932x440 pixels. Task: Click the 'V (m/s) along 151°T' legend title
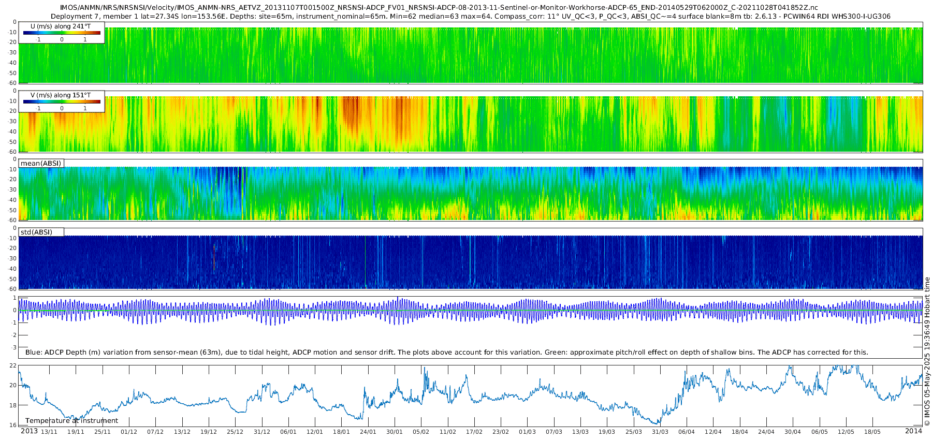61,95
